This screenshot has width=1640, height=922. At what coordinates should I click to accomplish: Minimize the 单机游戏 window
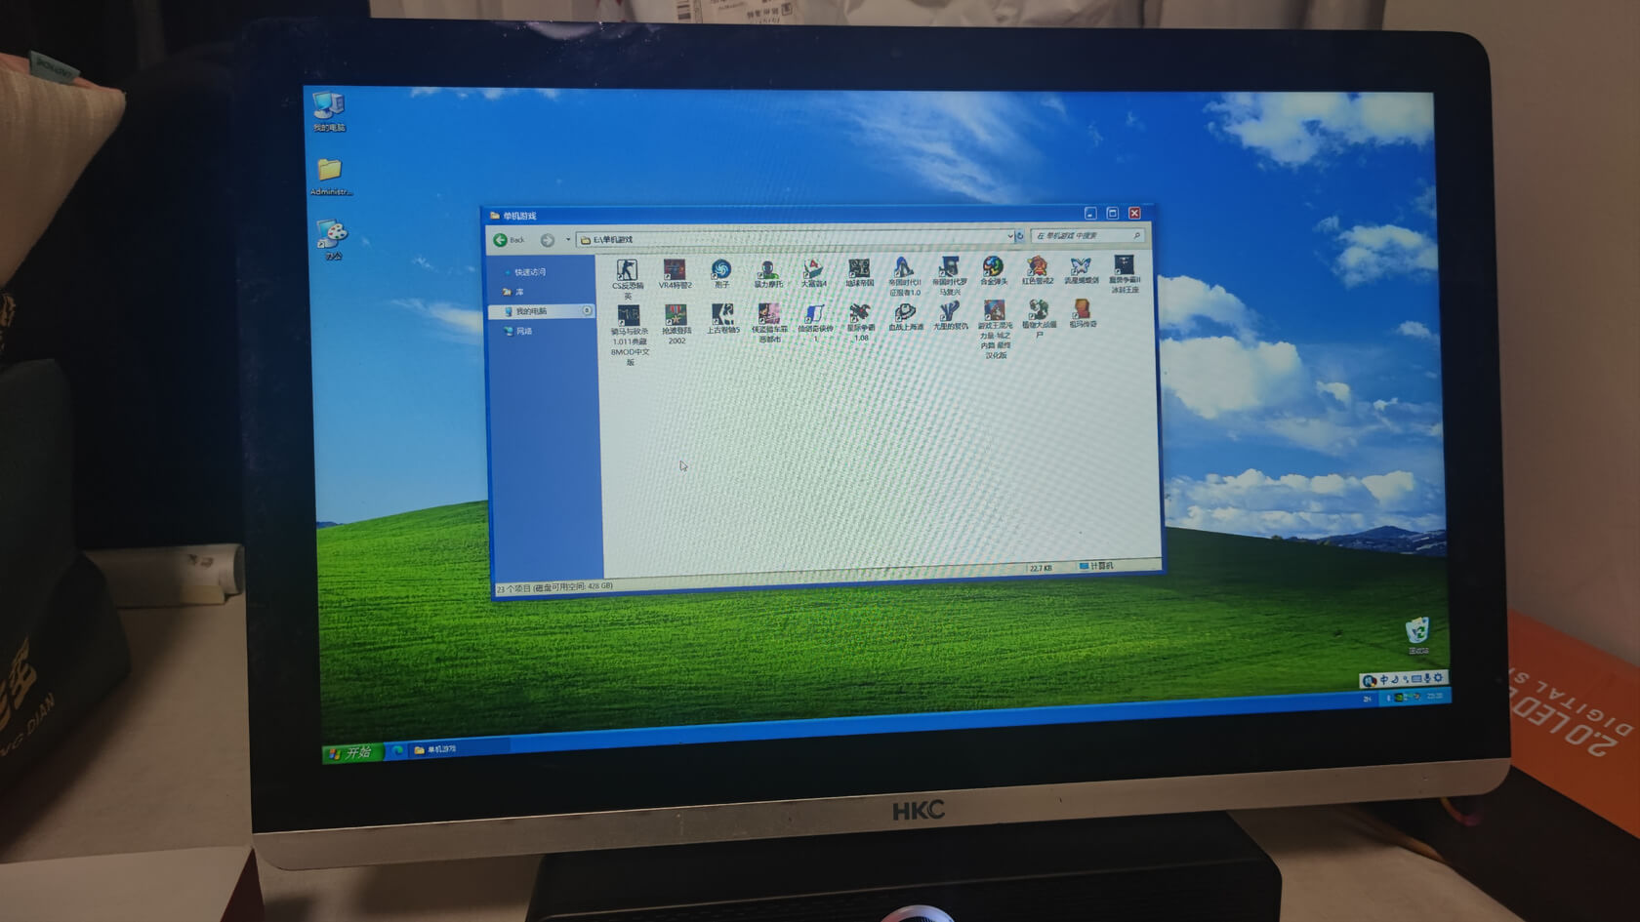coord(1090,214)
